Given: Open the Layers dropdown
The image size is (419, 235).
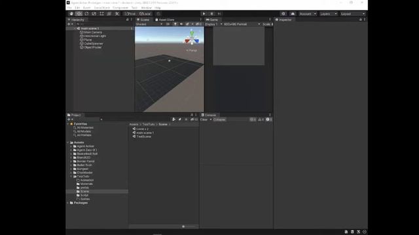Looking at the screenshot, I should (329, 14).
